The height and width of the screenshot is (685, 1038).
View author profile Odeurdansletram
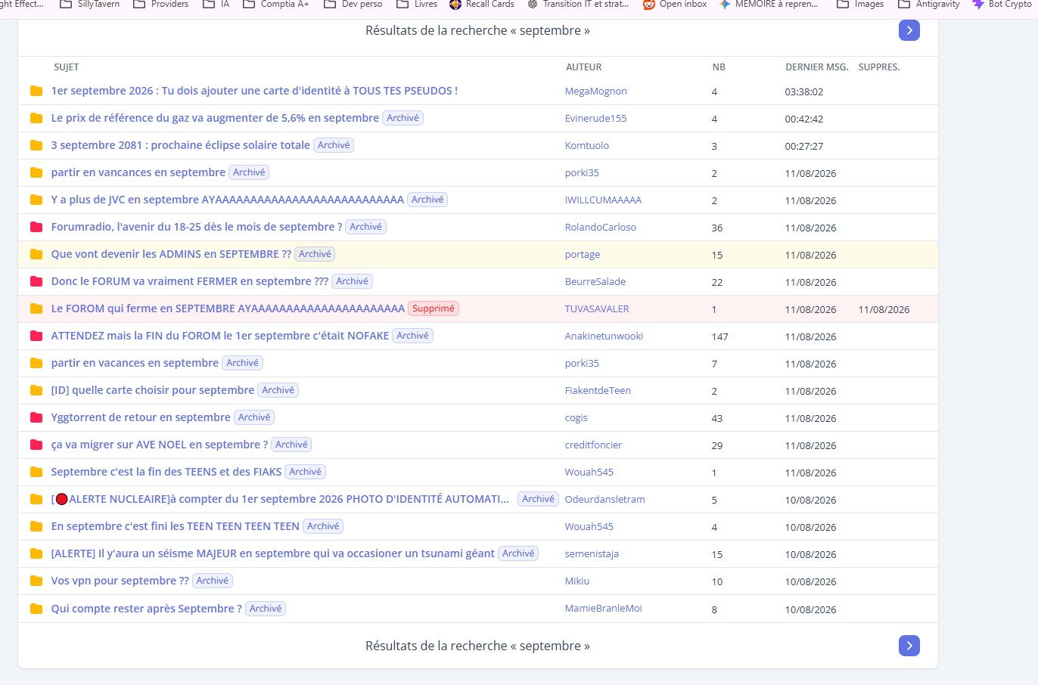605,500
